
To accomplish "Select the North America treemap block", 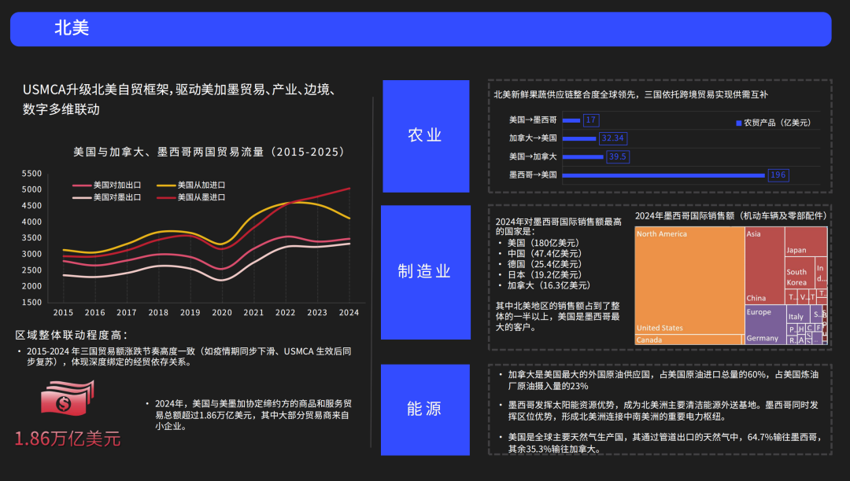I will pyautogui.click(x=689, y=279).
